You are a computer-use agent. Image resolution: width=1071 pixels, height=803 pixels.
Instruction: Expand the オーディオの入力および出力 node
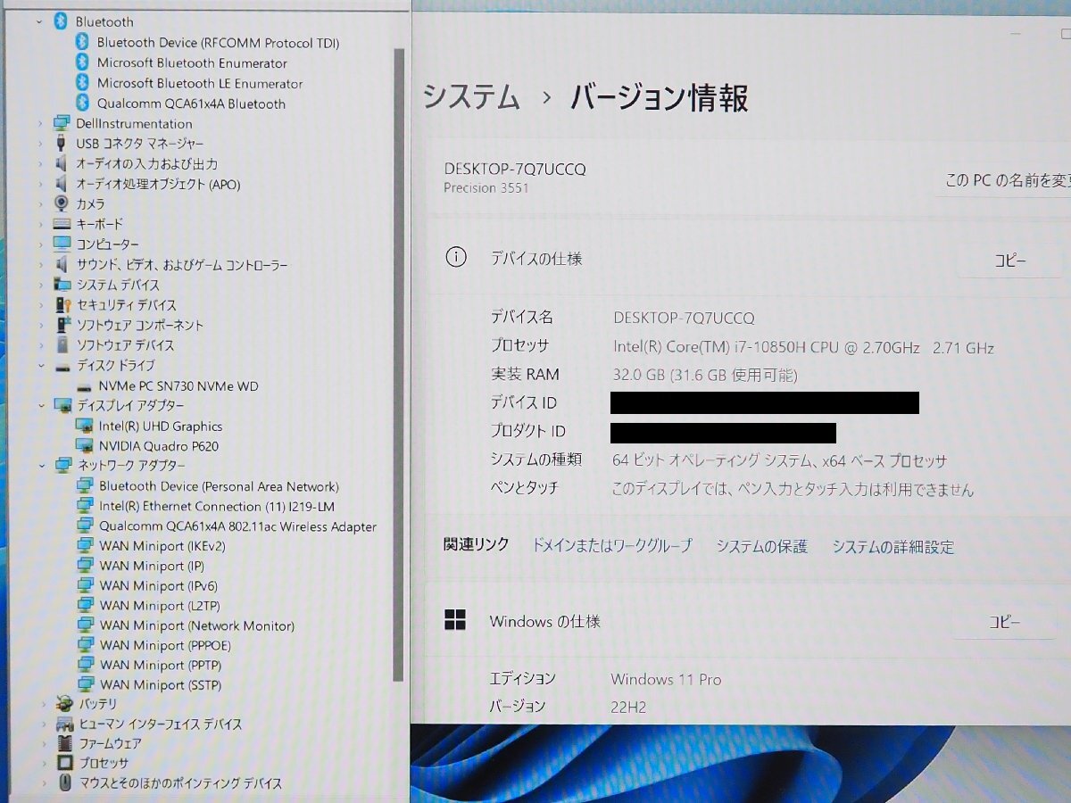40,164
